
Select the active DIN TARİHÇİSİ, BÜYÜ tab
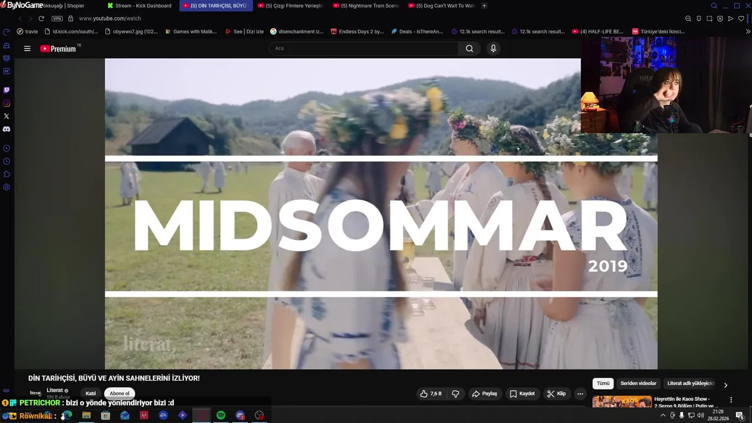point(215,6)
